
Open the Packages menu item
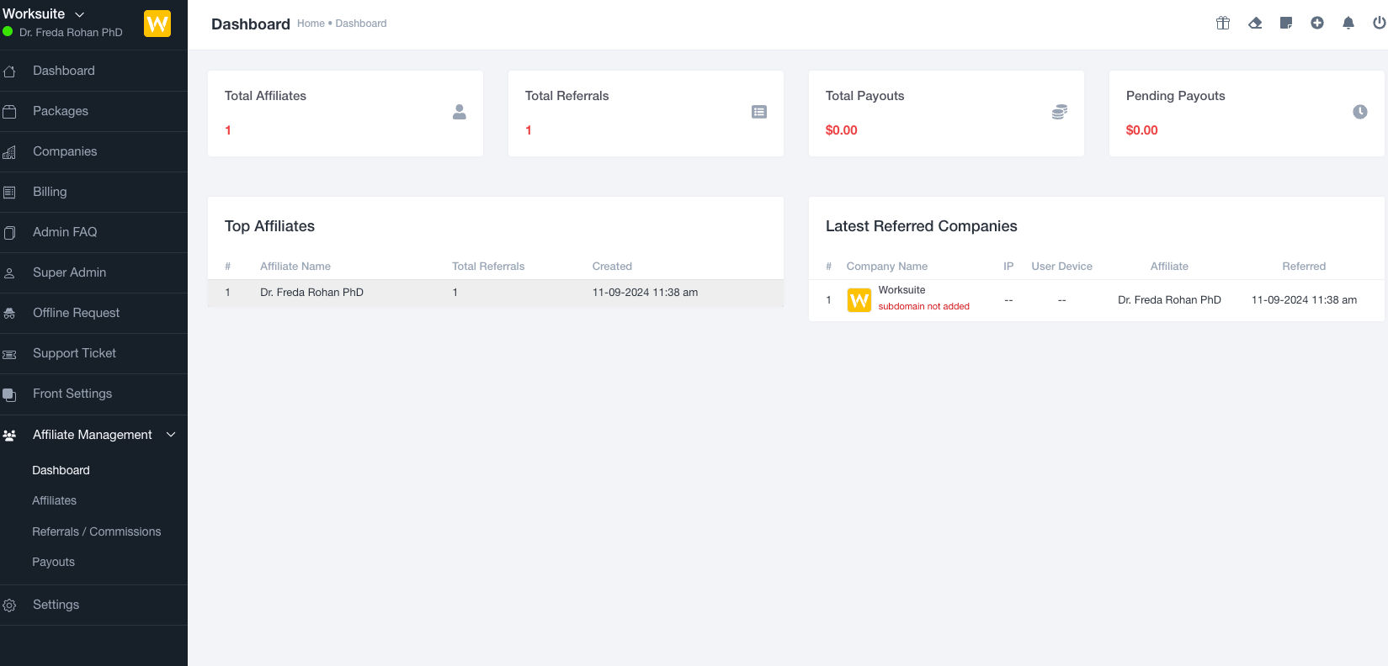coord(60,111)
